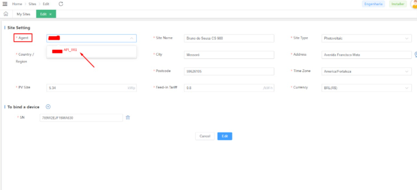
Task: Collapse the Agent dropdown
Action: (x=131, y=38)
